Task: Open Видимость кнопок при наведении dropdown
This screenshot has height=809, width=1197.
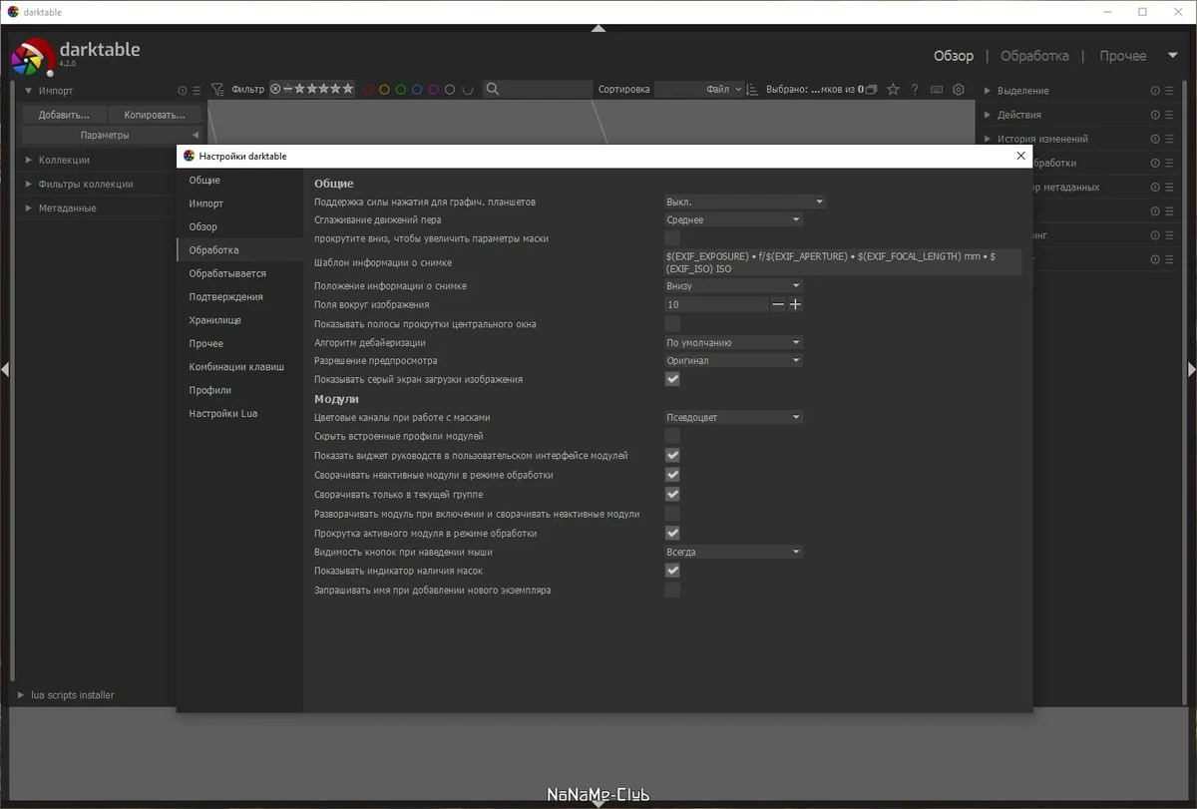Action: pyautogui.click(x=733, y=552)
